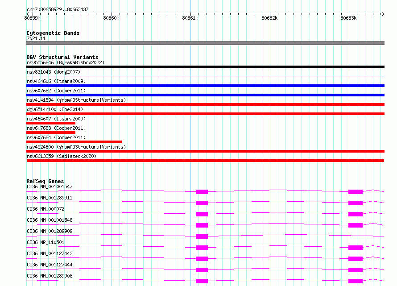The image size is (397, 286).
Task: Click the nsv831043 (Wong2007) label
Action: 54,72
